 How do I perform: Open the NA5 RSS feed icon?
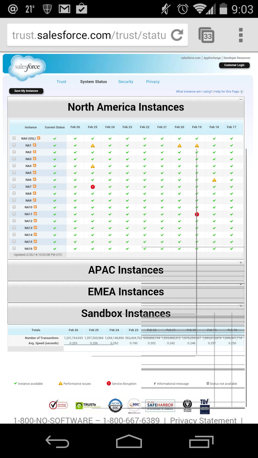[x=34, y=172]
